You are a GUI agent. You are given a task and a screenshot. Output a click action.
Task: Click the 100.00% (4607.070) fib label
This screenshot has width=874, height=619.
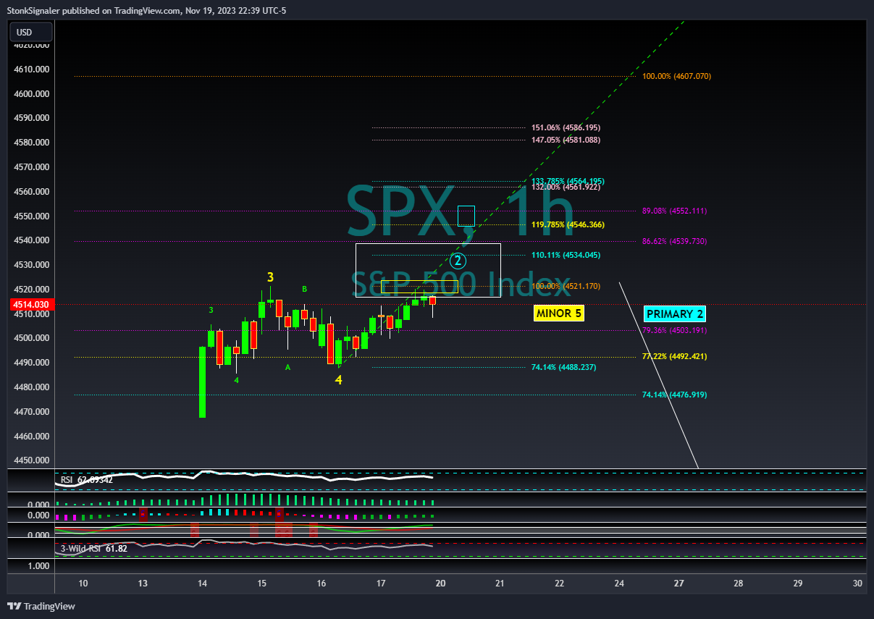676,76
